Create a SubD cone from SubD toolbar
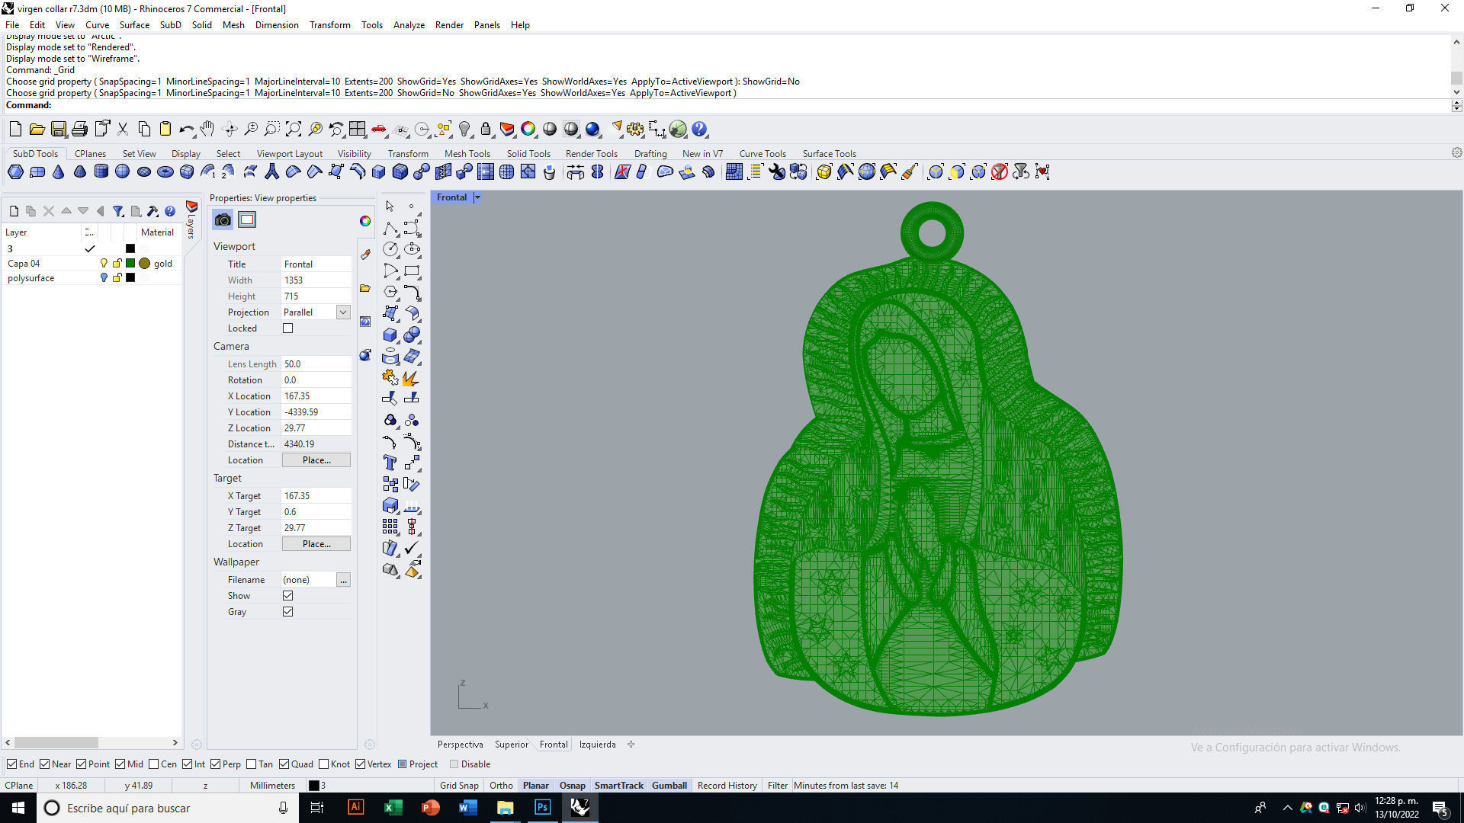Image resolution: width=1464 pixels, height=823 pixels. tap(58, 172)
